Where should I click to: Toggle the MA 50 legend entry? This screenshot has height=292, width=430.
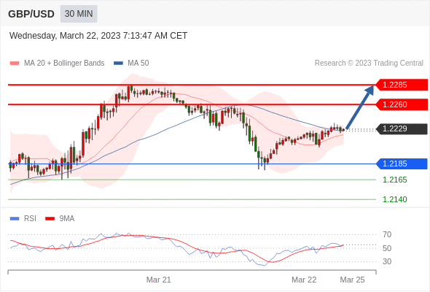tap(131, 64)
